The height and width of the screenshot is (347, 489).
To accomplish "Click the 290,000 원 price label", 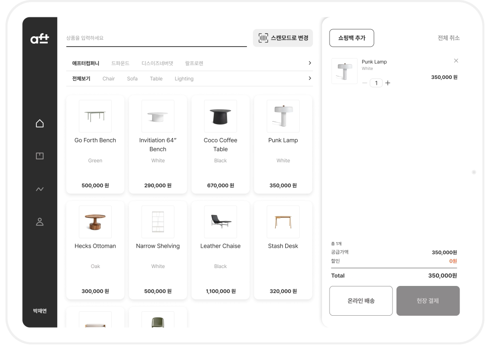I will (x=158, y=185).
